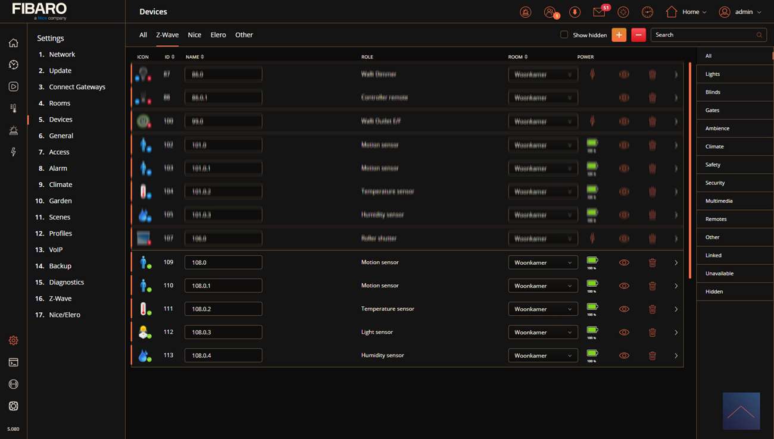Delete device 108.0.3 with trash icon
The width and height of the screenshot is (774, 439).
point(652,333)
